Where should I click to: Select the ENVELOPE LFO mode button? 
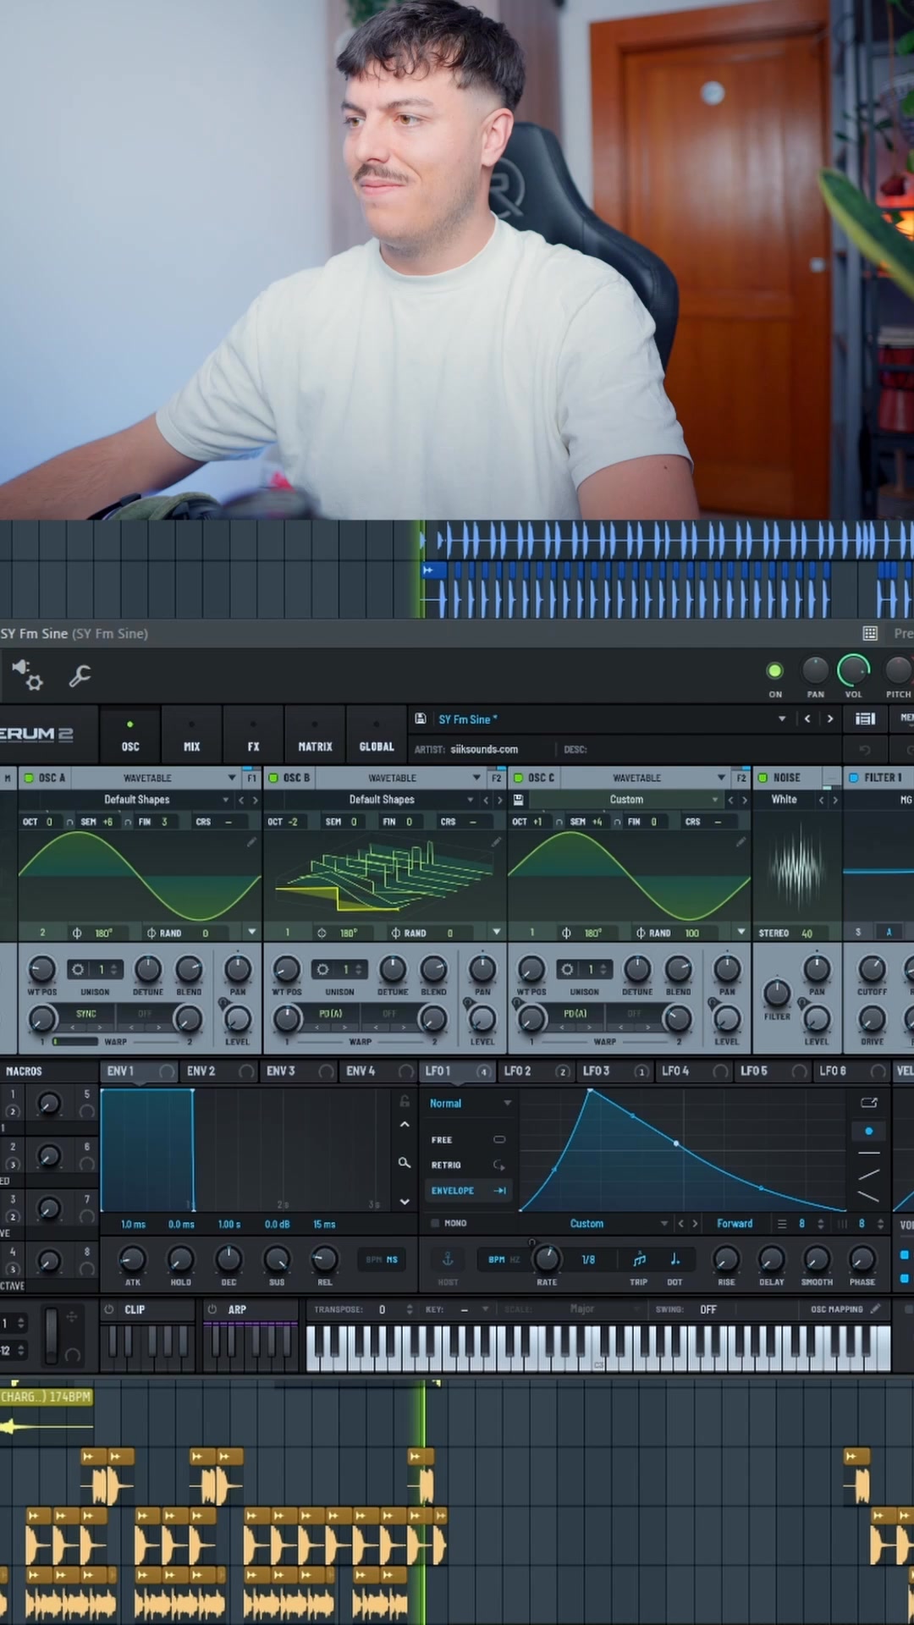[x=469, y=1190]
